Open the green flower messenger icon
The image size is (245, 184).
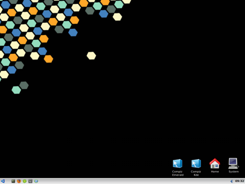pyautogui.click(x=24, y=181)
